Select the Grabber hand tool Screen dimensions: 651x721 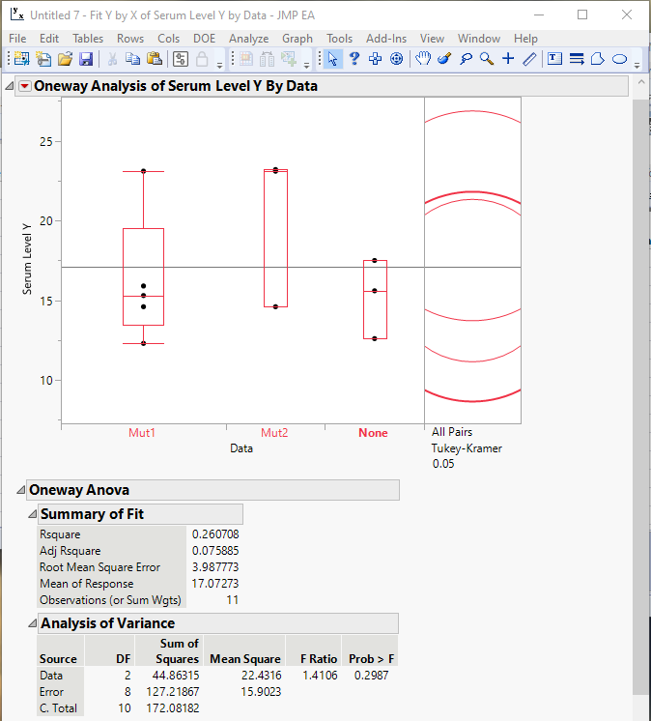coord(423,59)
